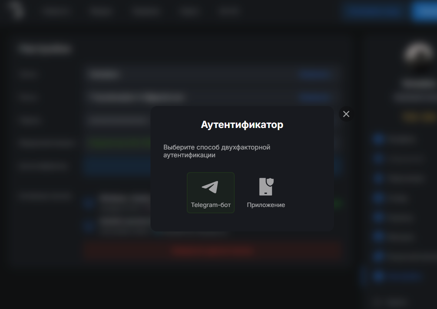This screenshot has height=309, width=437.
Task: Choose the Telegram-бот authentication option
Action: 211,193
